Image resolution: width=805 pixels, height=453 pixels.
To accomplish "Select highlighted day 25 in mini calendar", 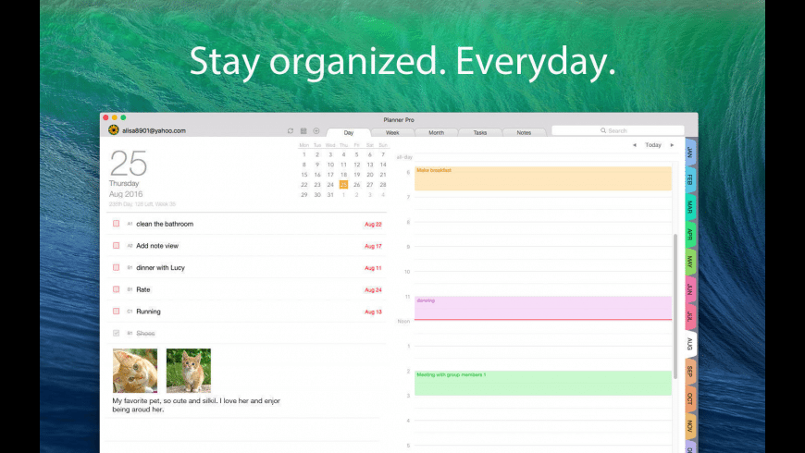I will [x=343, y=185].
